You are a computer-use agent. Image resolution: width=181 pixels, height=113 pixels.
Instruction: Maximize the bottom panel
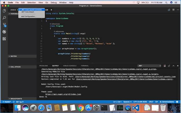[173, 66]
